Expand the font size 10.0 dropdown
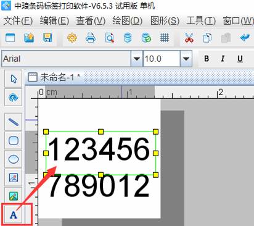The width and height of the screenshot is (254, 226). click(186, 59)
